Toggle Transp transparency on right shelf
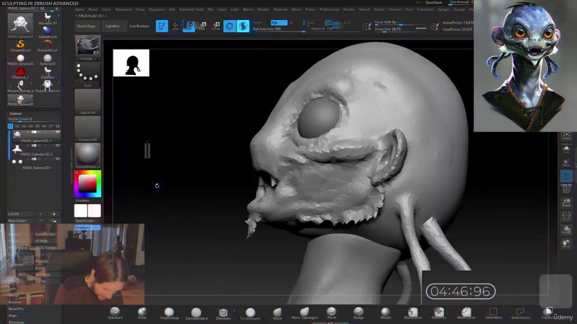 [x=567, y=162]
